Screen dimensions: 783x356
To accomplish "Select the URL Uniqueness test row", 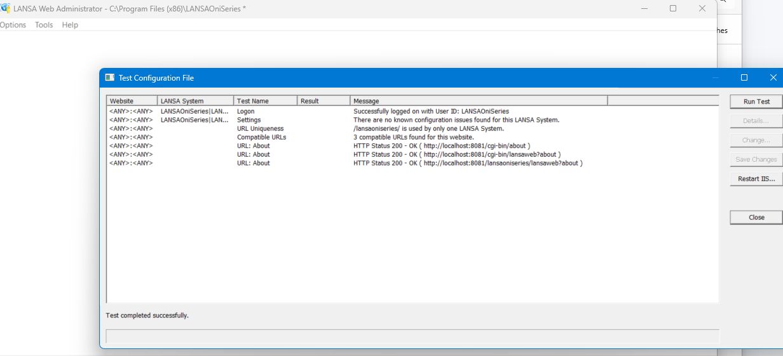I will pos(260,129).
